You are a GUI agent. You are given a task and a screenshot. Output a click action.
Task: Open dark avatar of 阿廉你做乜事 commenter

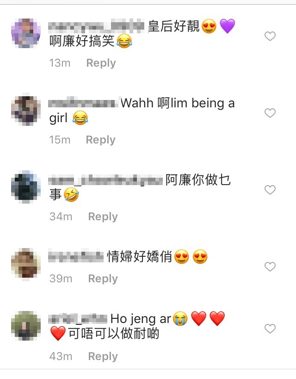(26, 187)
